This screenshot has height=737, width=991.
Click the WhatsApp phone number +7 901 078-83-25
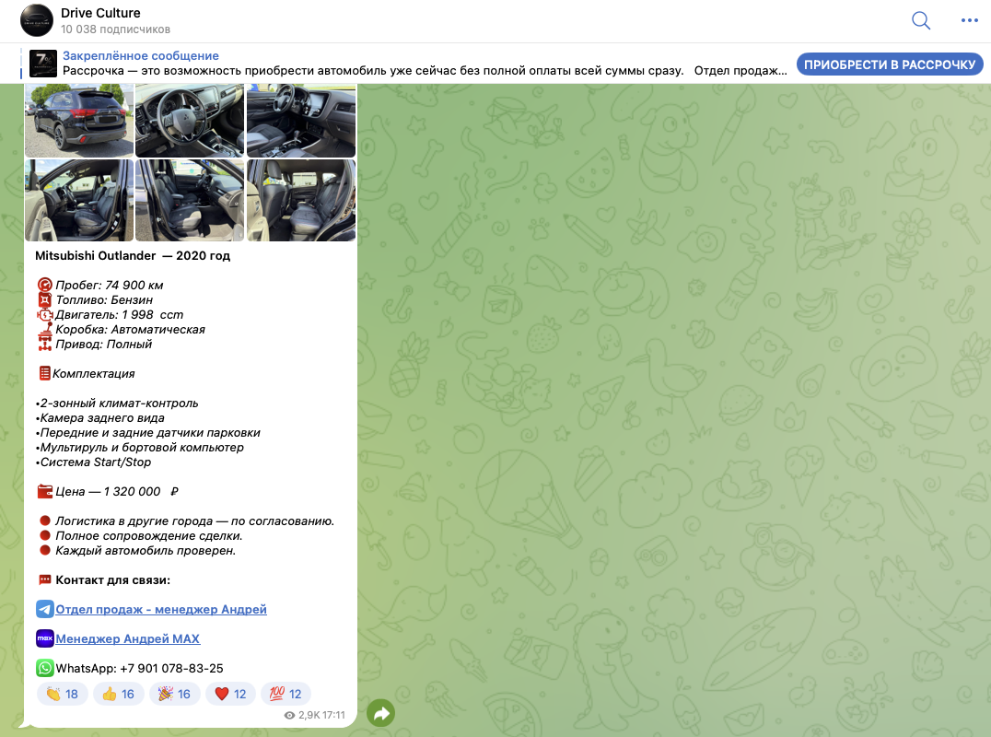171,668
